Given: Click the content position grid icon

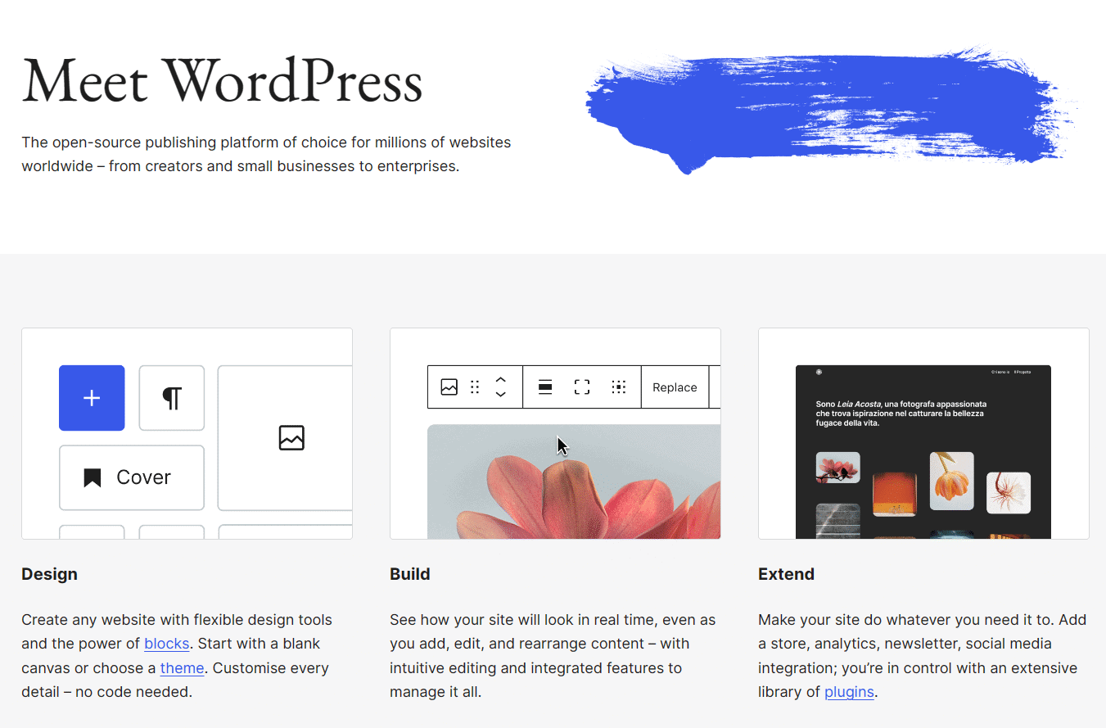Looking at the screenshot, I should (x=619, y=387).
